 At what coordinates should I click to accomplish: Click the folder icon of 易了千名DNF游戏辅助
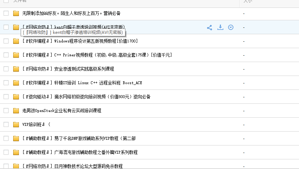click(x=16, y=138)
